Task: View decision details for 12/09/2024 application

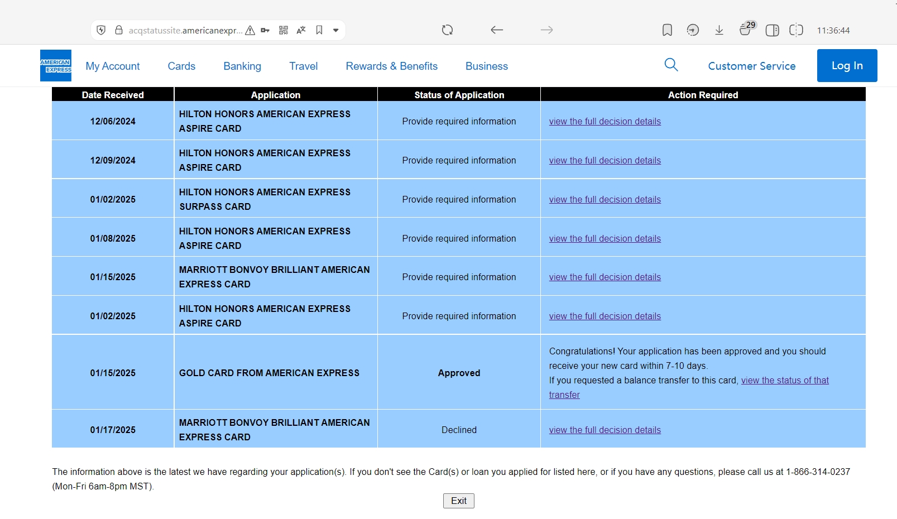Action: pos(605,160)
